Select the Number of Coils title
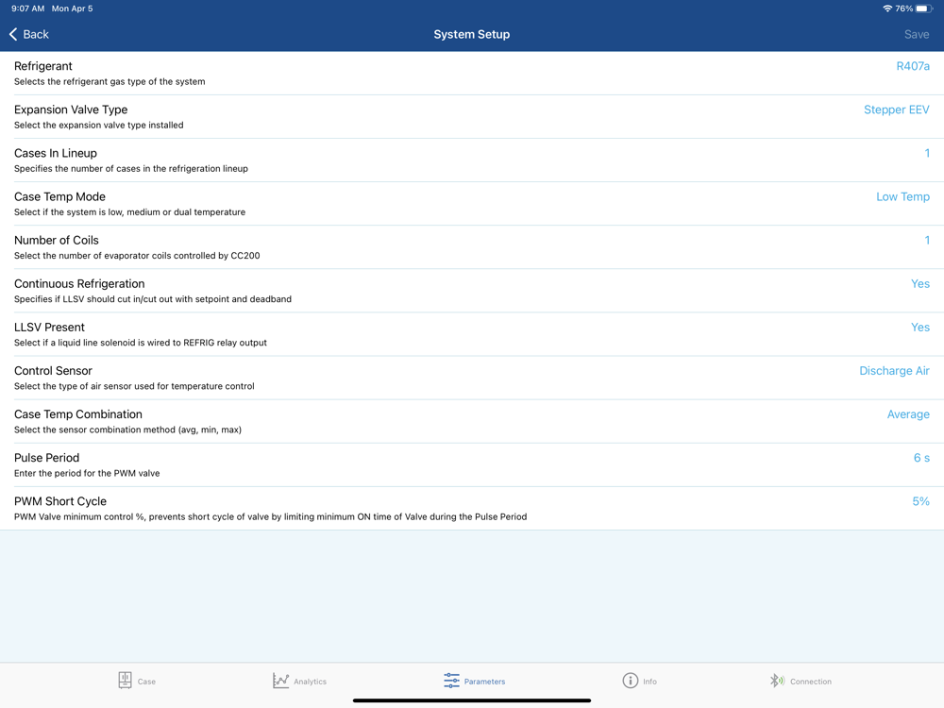The image size is (944, 708). coord(57,240)
